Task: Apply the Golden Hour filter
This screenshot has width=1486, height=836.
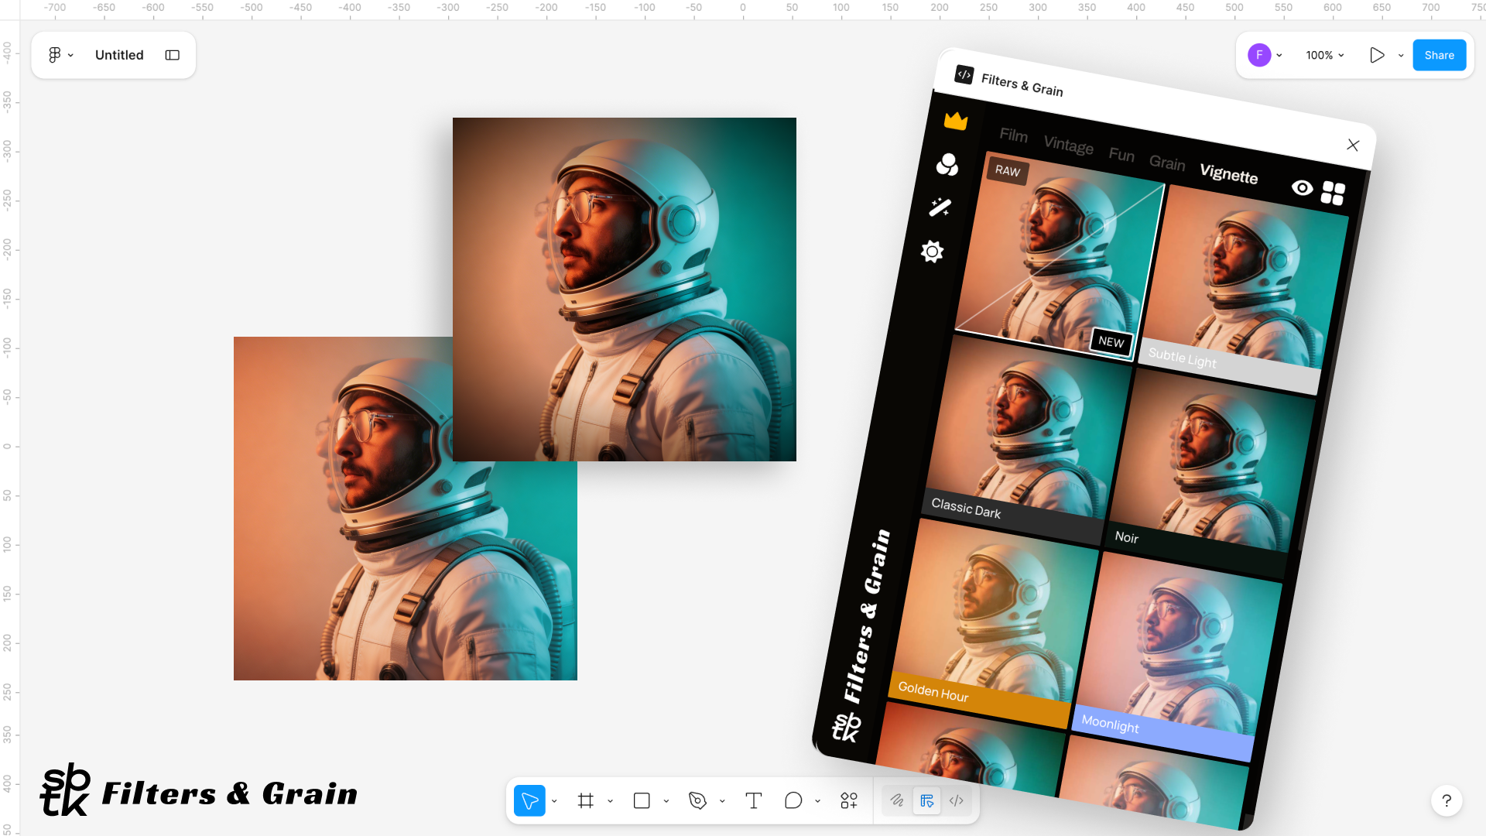Action: pos(995,623)
